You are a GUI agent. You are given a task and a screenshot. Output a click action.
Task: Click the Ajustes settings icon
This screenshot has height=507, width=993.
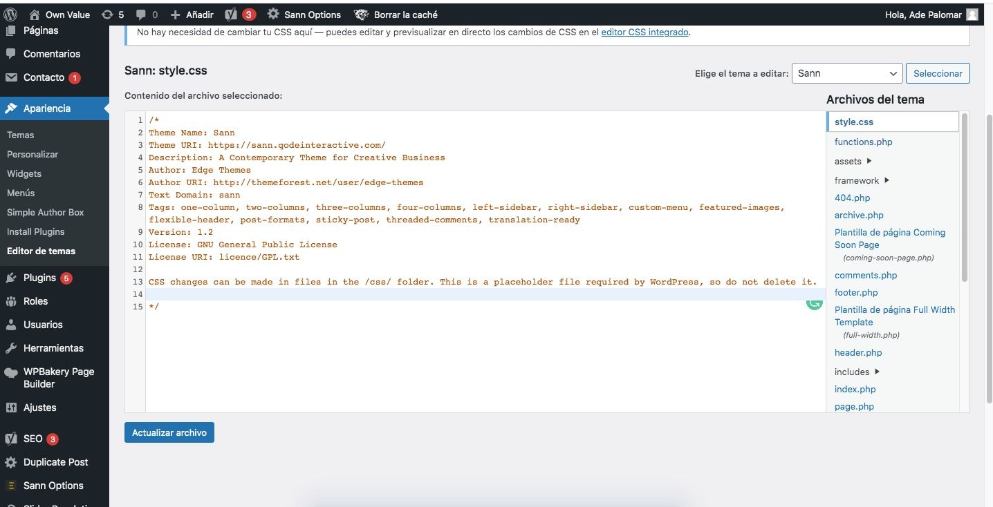coord(11,408)
